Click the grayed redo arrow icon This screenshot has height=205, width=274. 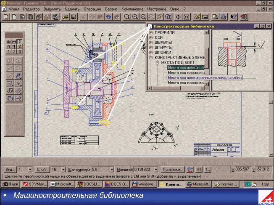[x=117, y=17]
